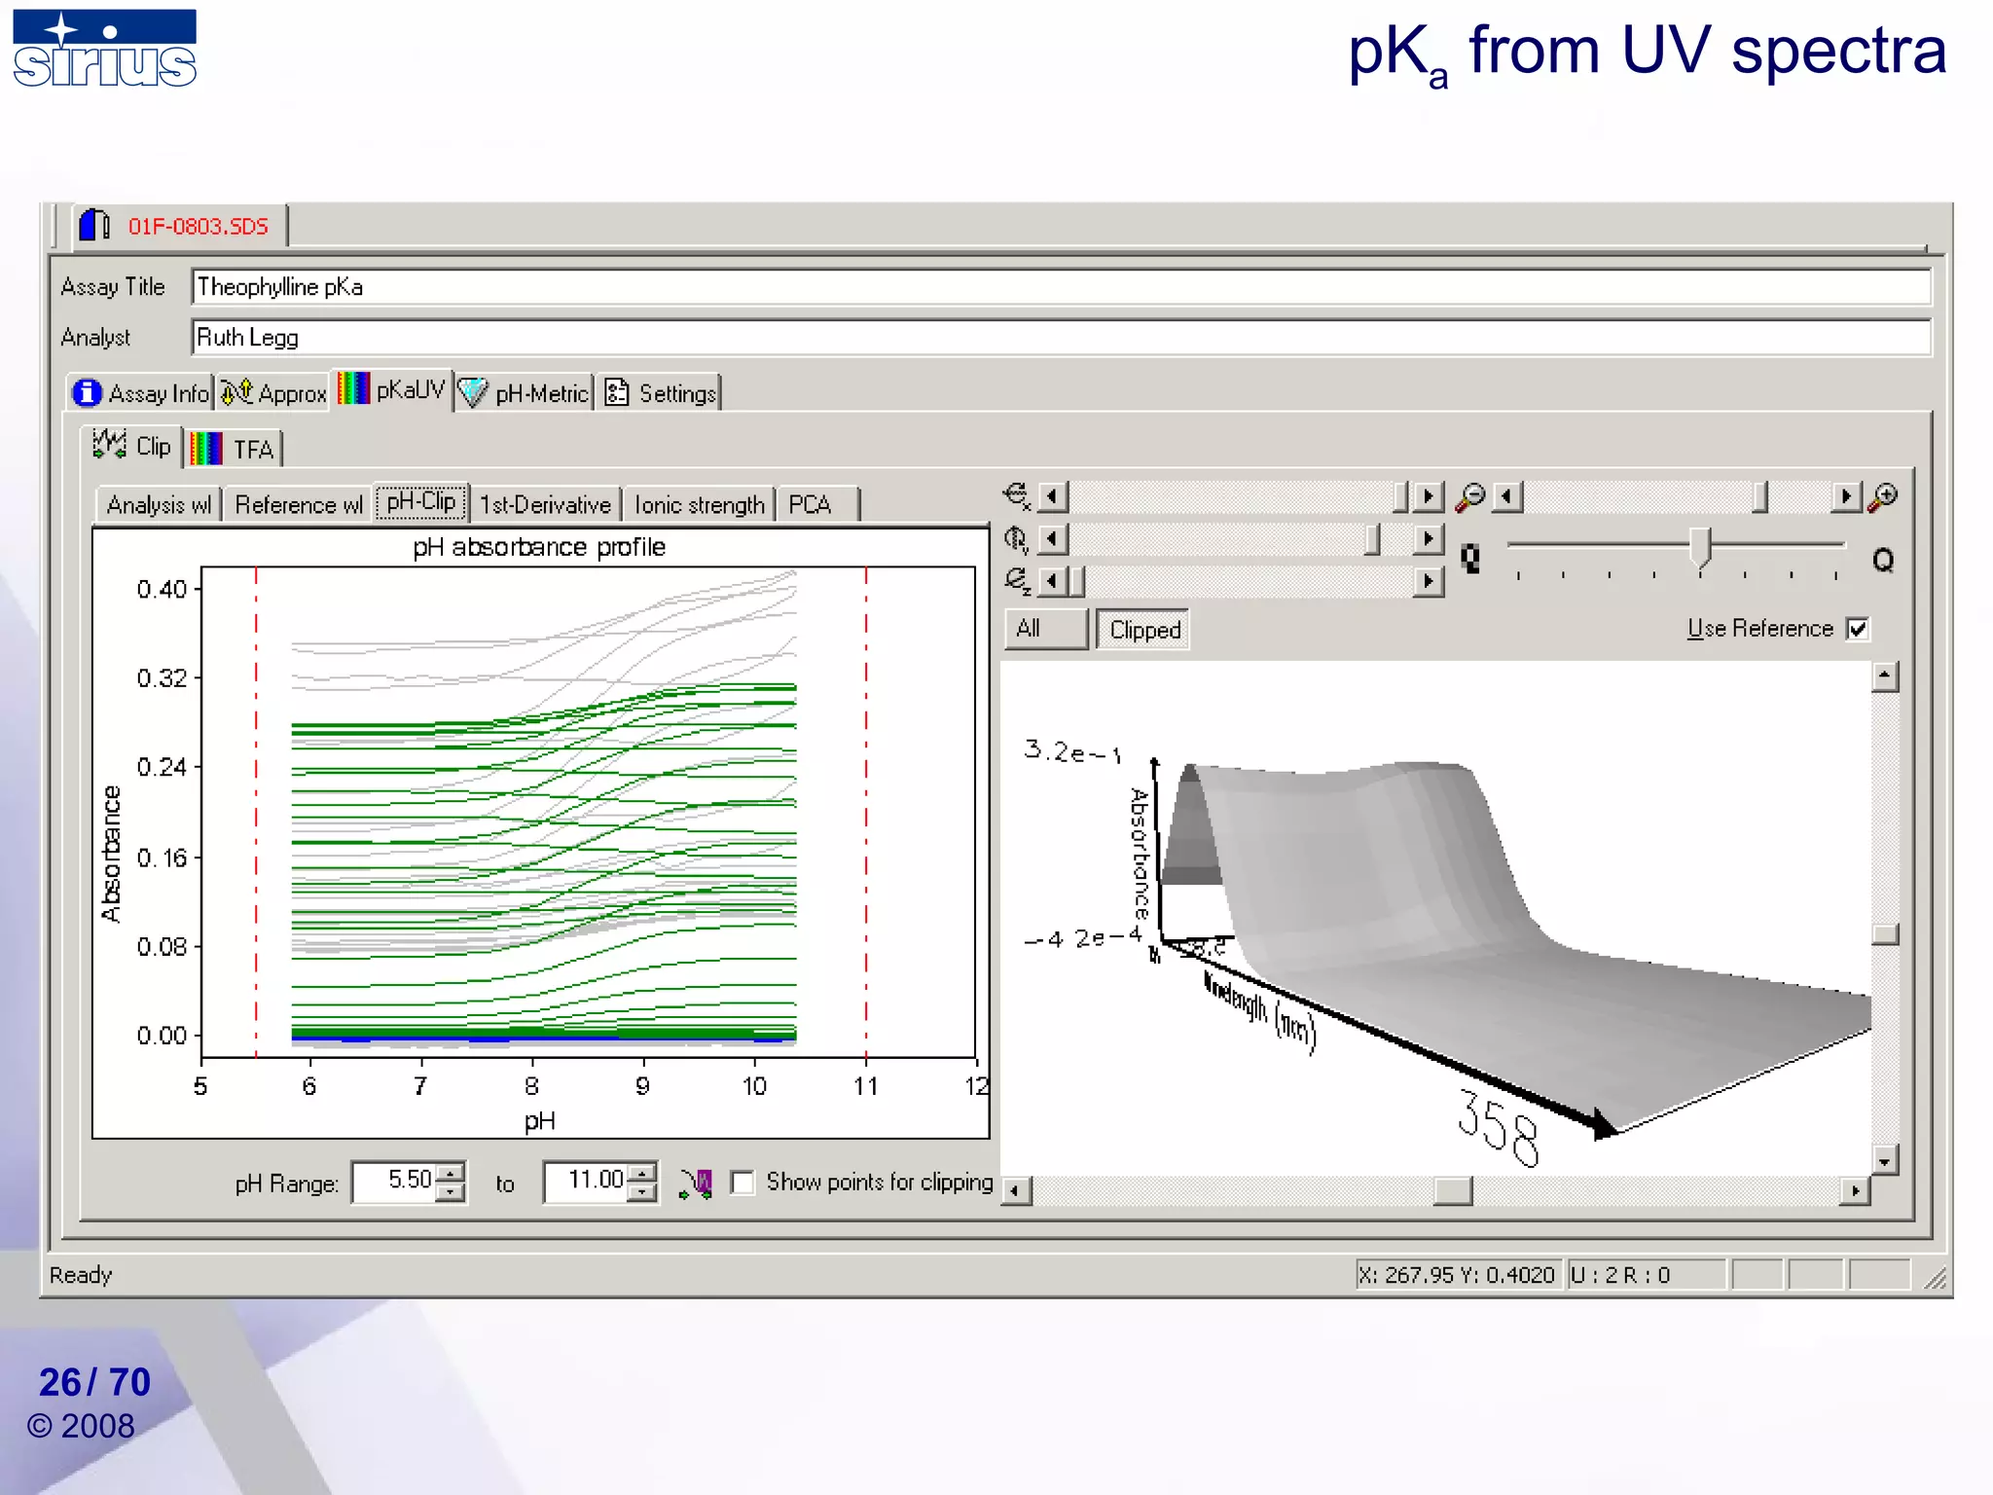The image size is (1993, 1495).
Task: Show All spectra data
Action: click(1045, 630)
